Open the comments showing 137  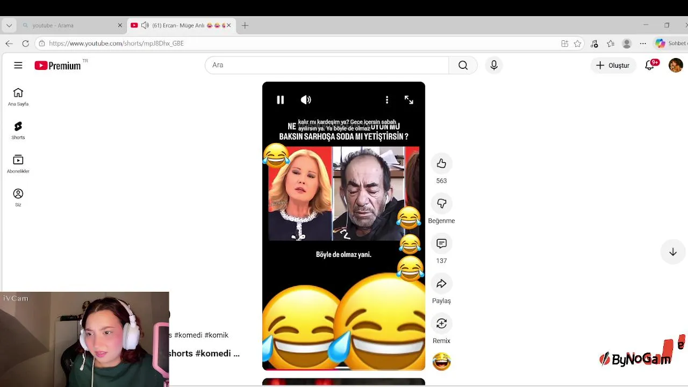click(x=441, y=243)
